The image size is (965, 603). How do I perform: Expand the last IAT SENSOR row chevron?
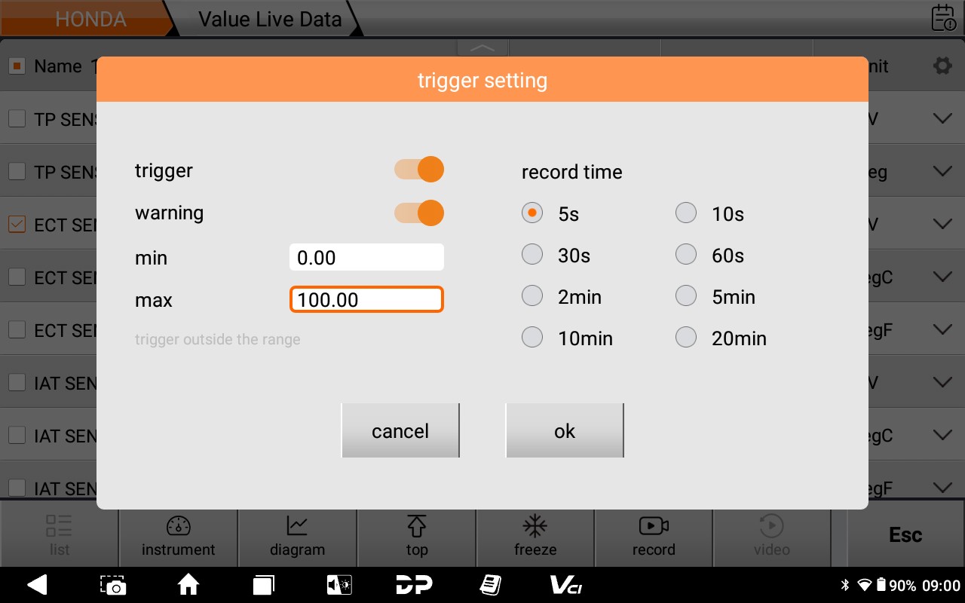(942, 488)
